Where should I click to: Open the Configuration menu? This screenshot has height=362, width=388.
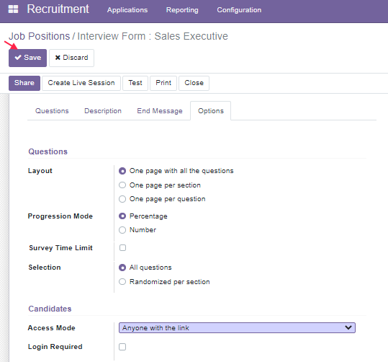point(239,10)
